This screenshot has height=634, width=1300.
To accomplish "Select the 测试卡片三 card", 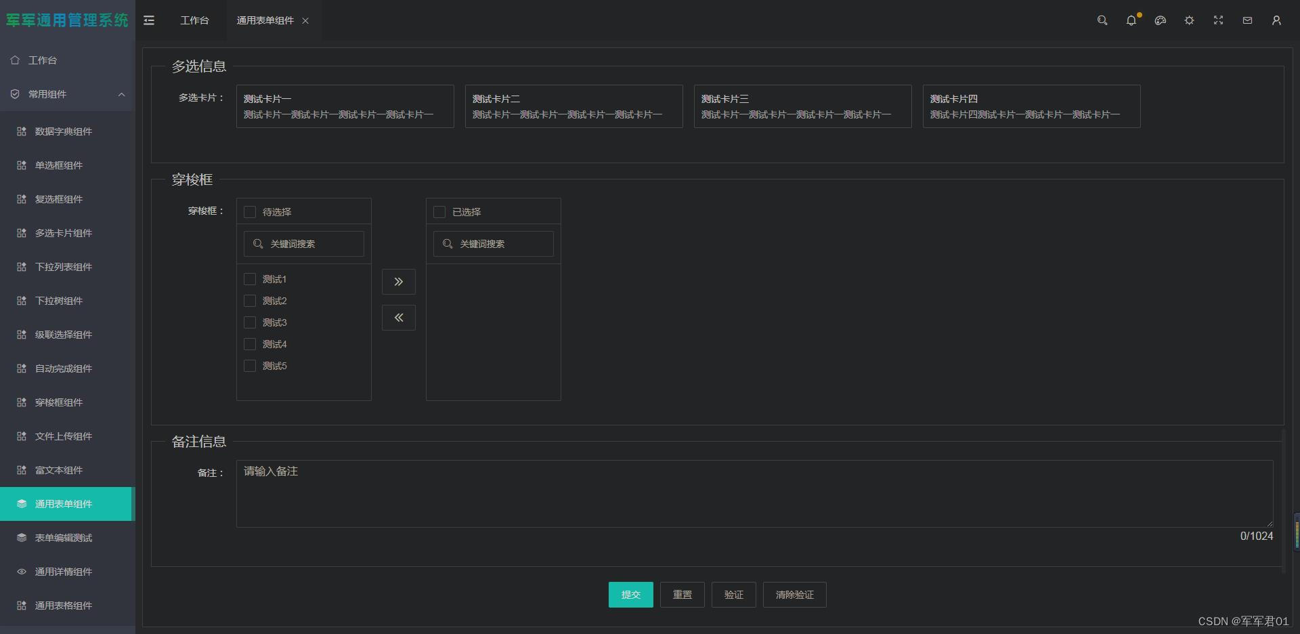I will (803, 106).
